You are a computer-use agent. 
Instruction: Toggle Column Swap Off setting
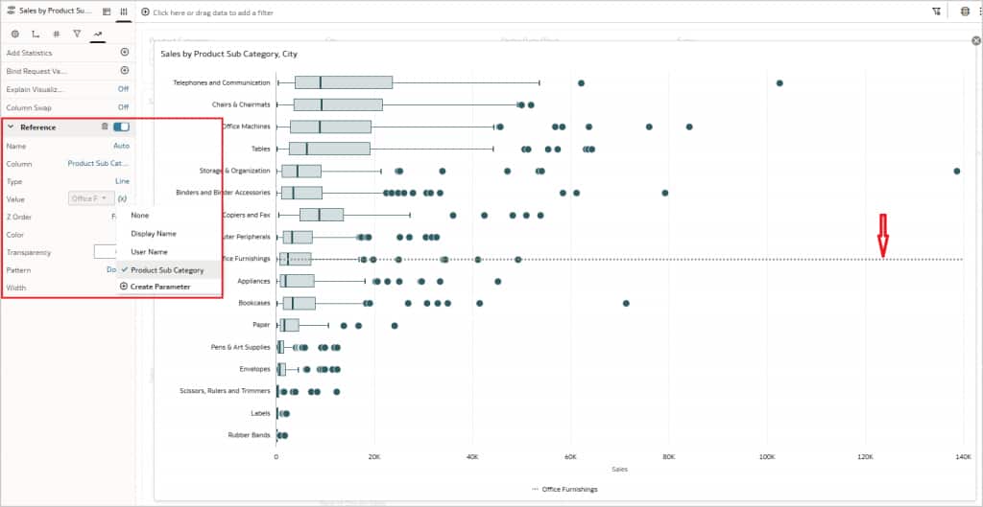(123, 107)
